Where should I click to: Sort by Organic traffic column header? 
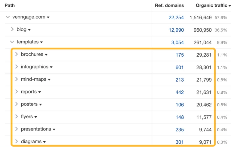click(213, 5)
